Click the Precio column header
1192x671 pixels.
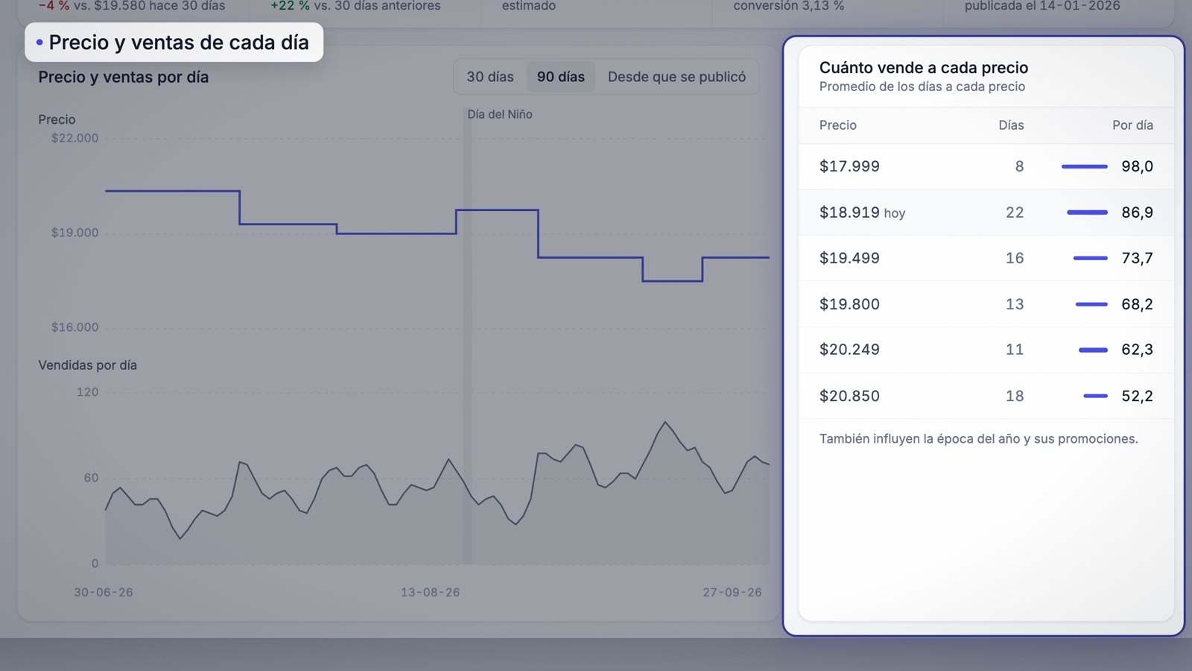[837, 125]
